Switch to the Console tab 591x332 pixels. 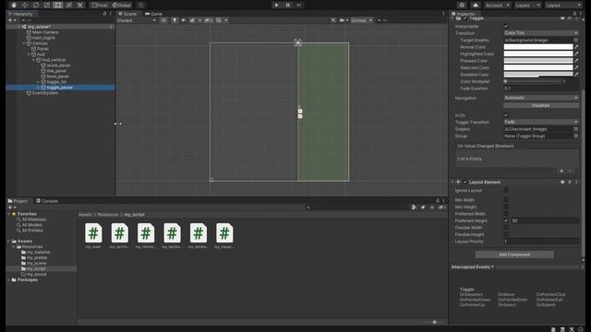tap(47, 201)
